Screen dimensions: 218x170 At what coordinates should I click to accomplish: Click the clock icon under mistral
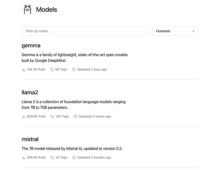(74, 157)
